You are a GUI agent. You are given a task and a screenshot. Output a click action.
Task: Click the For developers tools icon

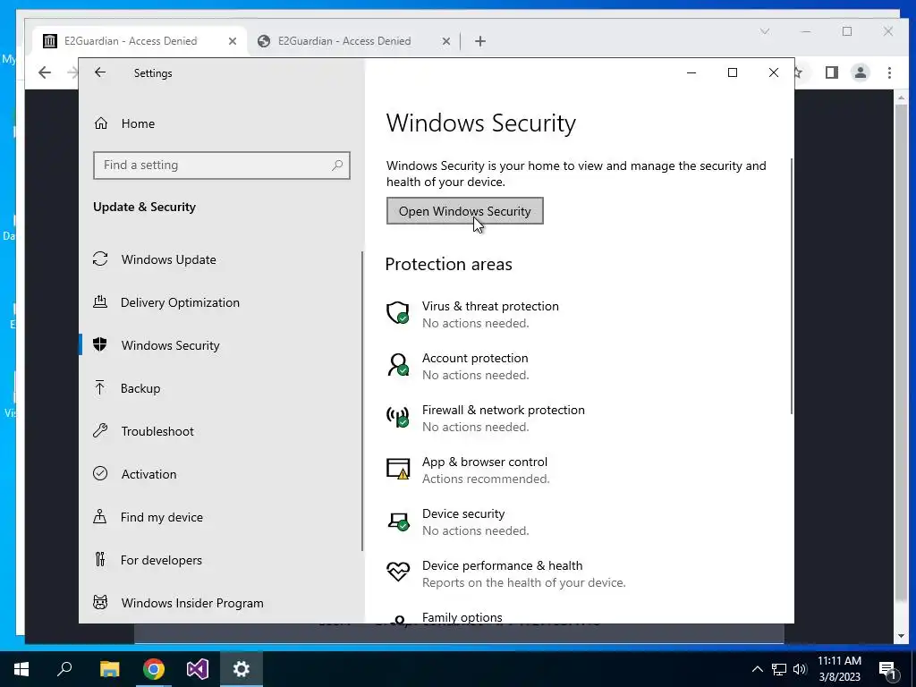coord(100,560)
